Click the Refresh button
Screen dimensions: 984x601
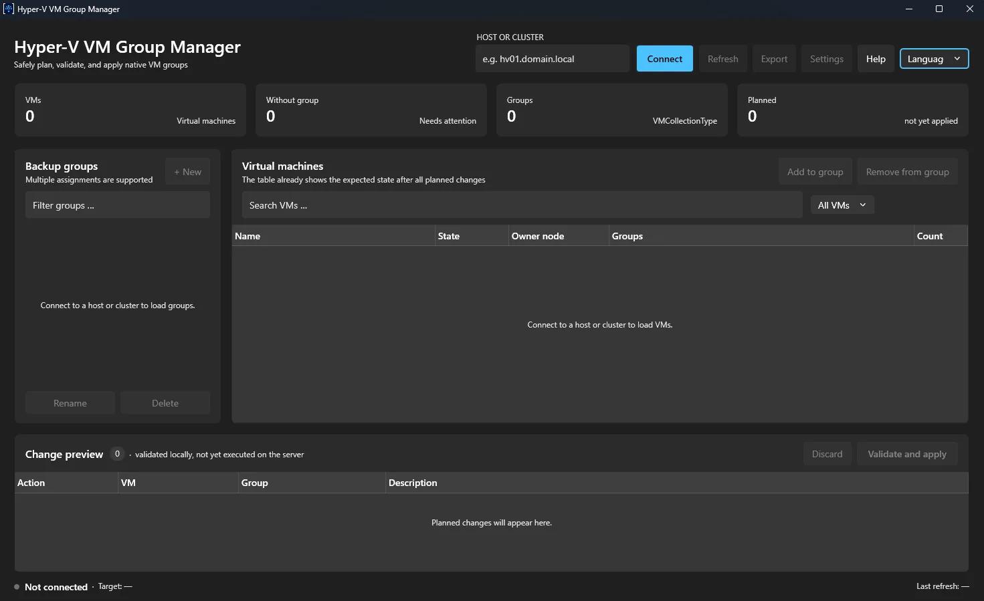click(722, 59)
